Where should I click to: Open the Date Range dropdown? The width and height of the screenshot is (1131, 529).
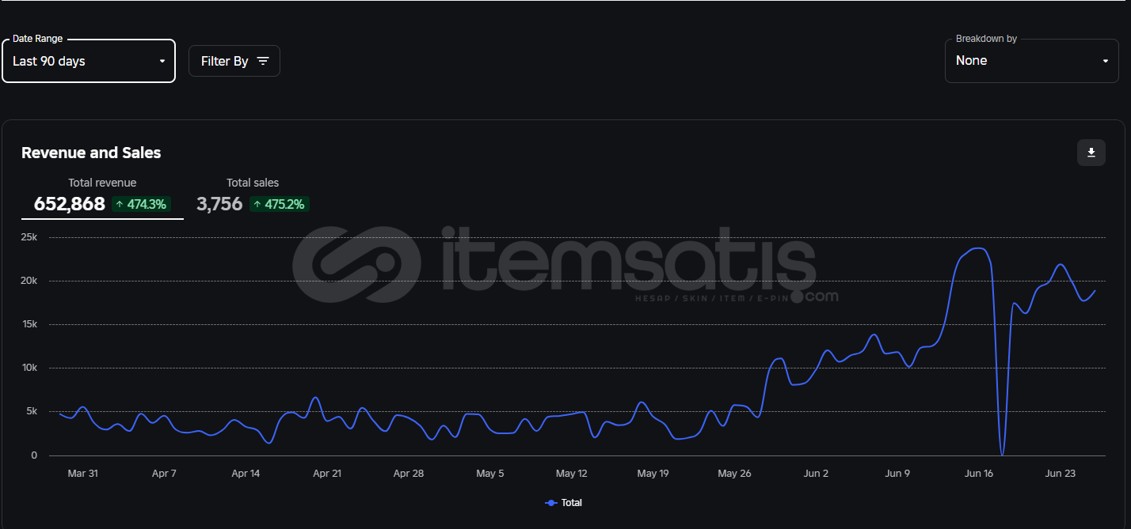(89, 61)
